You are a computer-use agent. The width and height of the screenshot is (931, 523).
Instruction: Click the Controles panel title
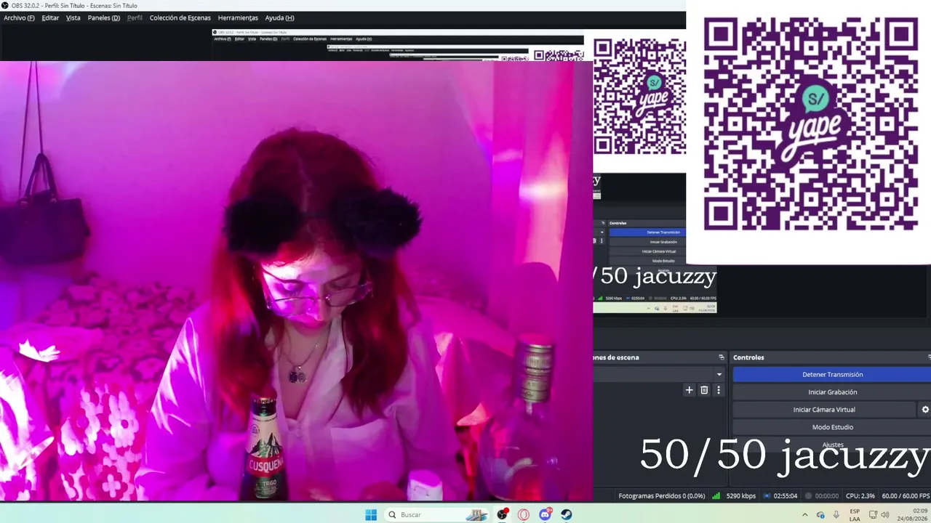(748, 357)
